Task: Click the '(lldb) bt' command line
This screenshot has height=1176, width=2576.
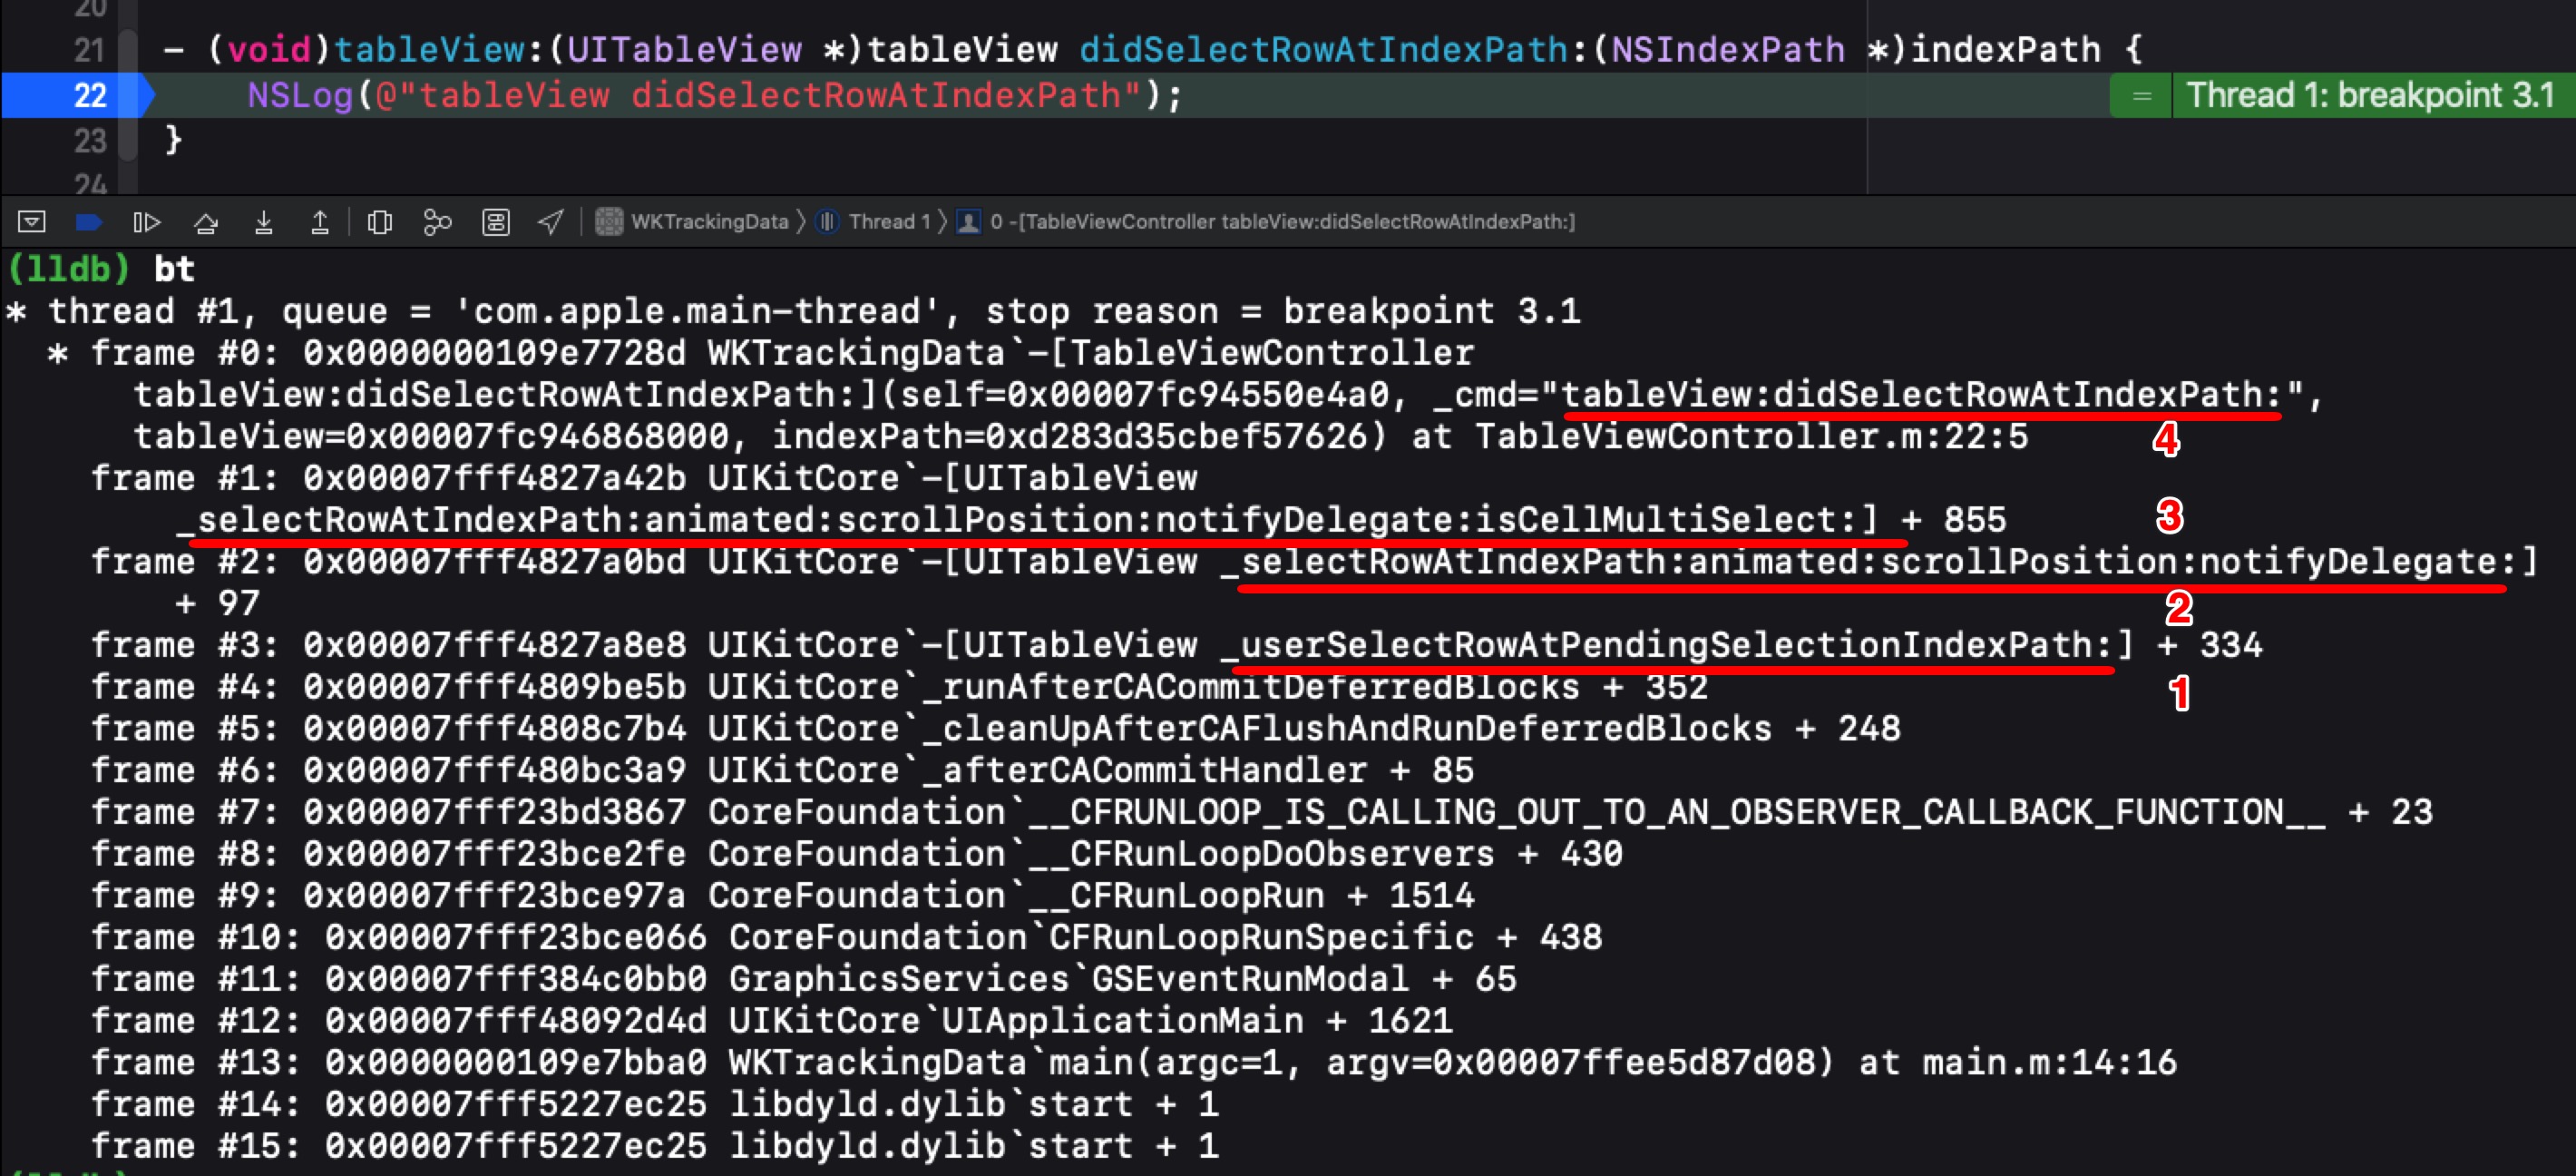Action: [101, 269]
